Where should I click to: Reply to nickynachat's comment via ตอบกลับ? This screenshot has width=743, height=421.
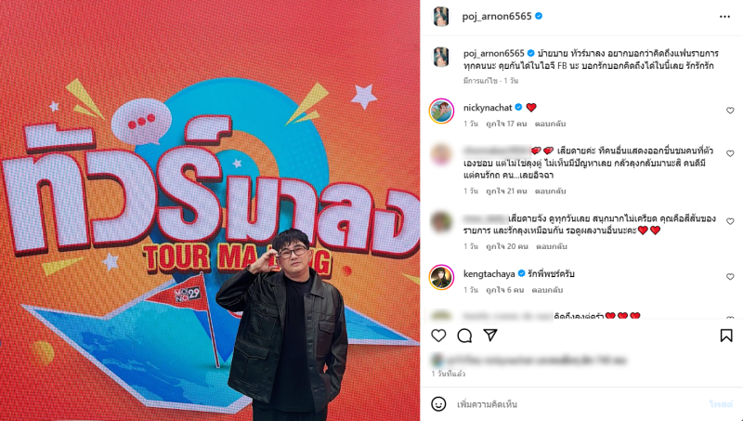click(x=550, y=124)
